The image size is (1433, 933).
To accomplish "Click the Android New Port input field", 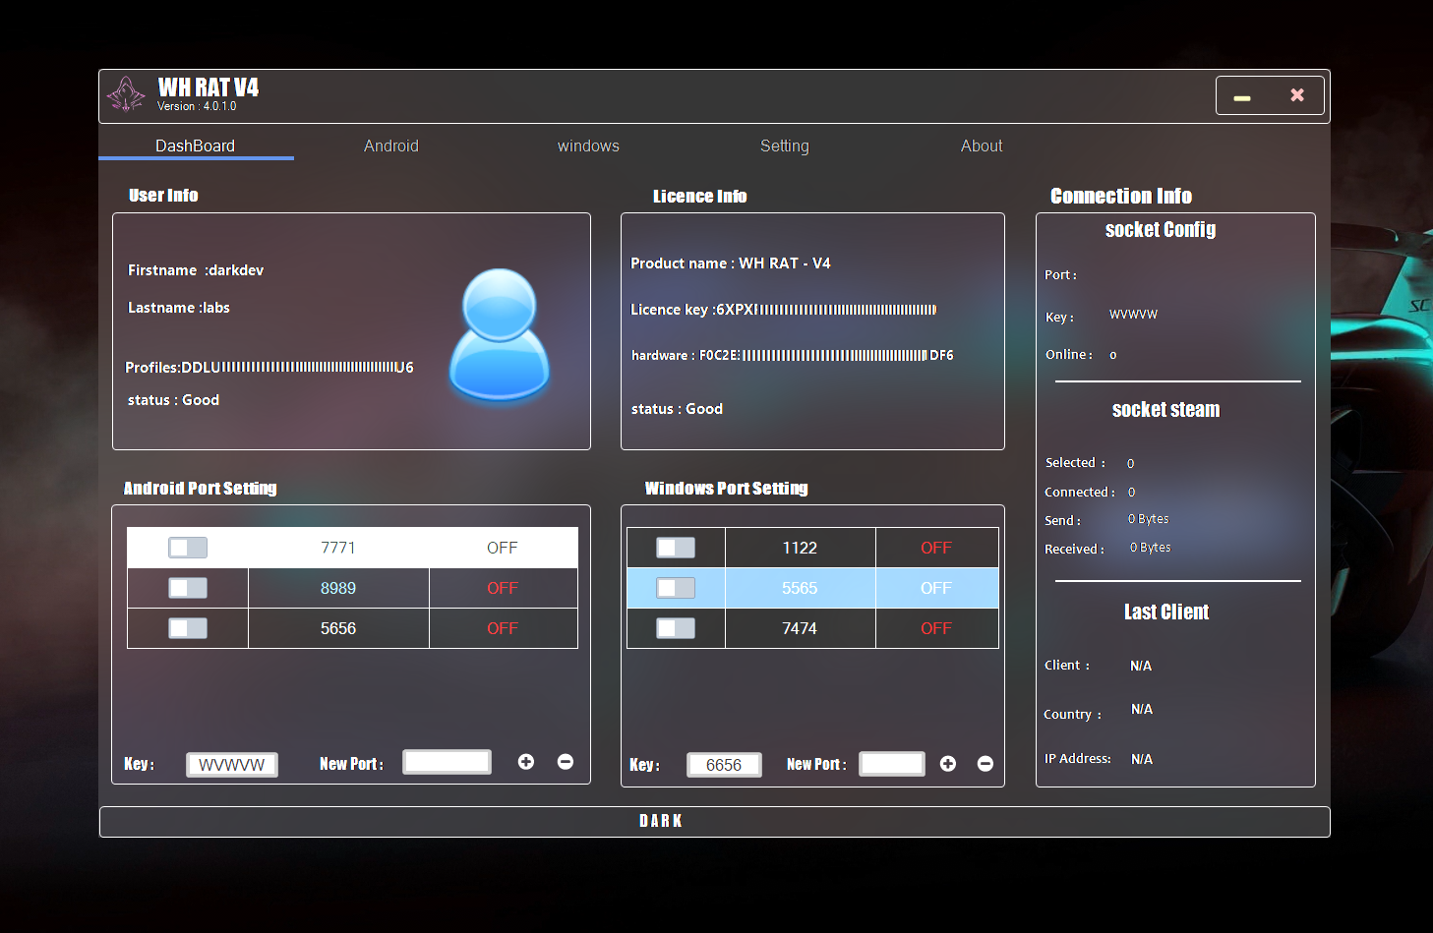I will (448, 762).
